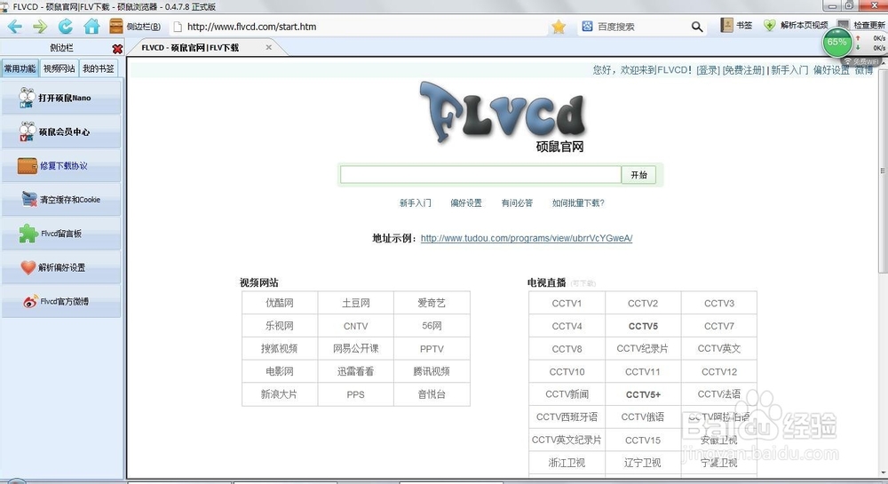Image resolution: width=888 pixels, height=484 pixels.
Task: Open 硕鼠会员中心 sidebar item
Action: (61, 131)
